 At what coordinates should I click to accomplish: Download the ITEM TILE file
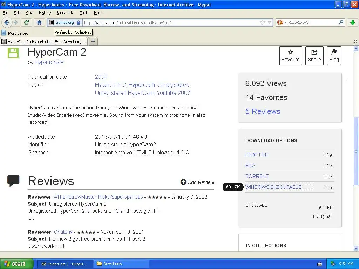tap(257, 154)
